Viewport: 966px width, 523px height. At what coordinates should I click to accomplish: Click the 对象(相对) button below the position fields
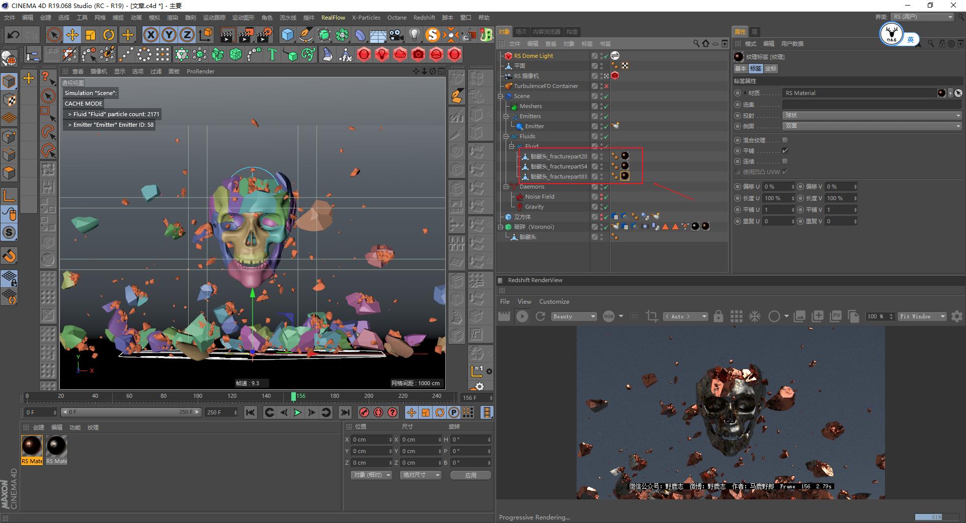(371, 475)
